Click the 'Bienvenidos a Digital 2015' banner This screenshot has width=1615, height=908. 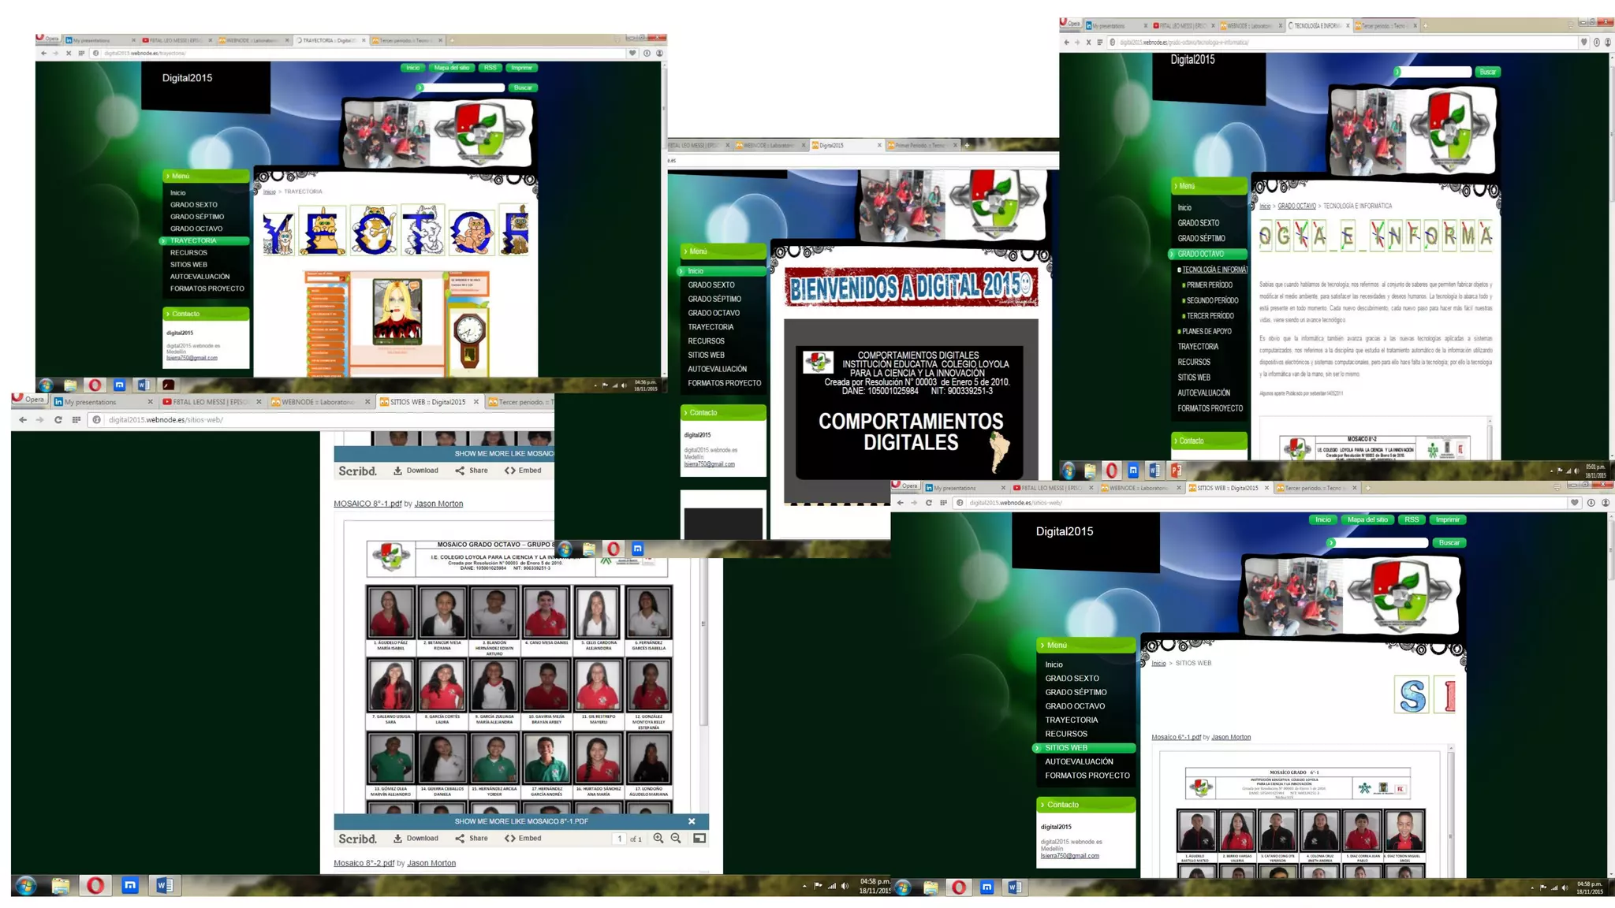(911, 287)
